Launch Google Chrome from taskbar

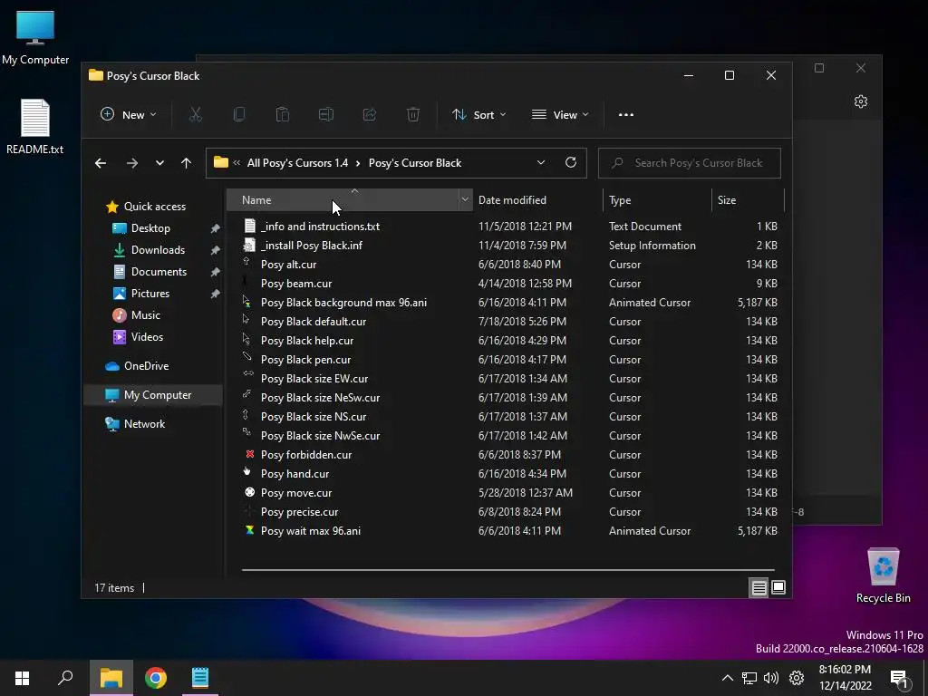156,678
